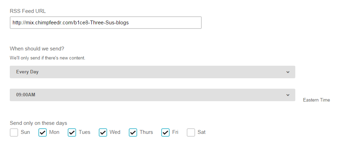
Task: Click the "Send only on these days" label
Action: click(38, 123)
